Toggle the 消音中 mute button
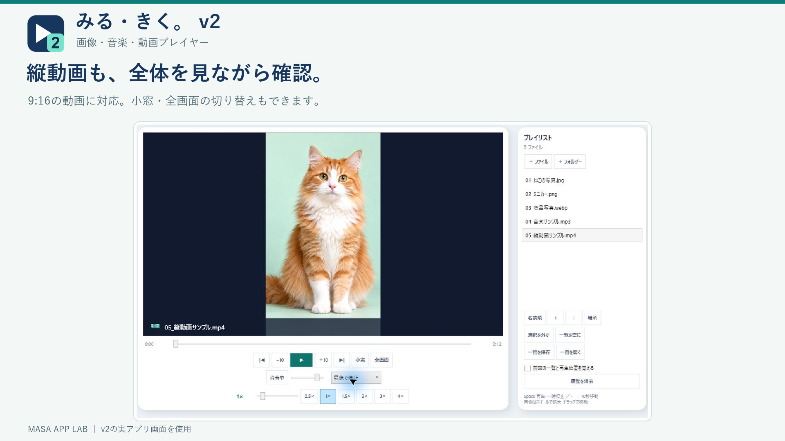 tap(277, 378)
